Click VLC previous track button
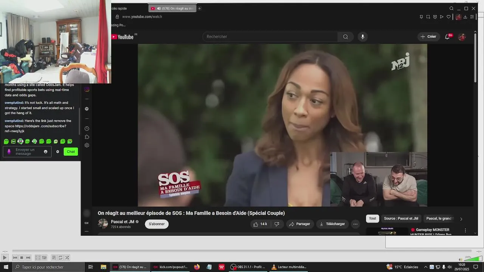The width and height of the screenshot is (484, 272). [x=15, y=258]
